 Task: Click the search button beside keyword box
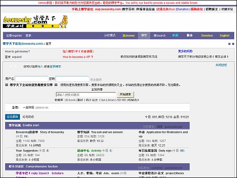(x=125, y=94)
